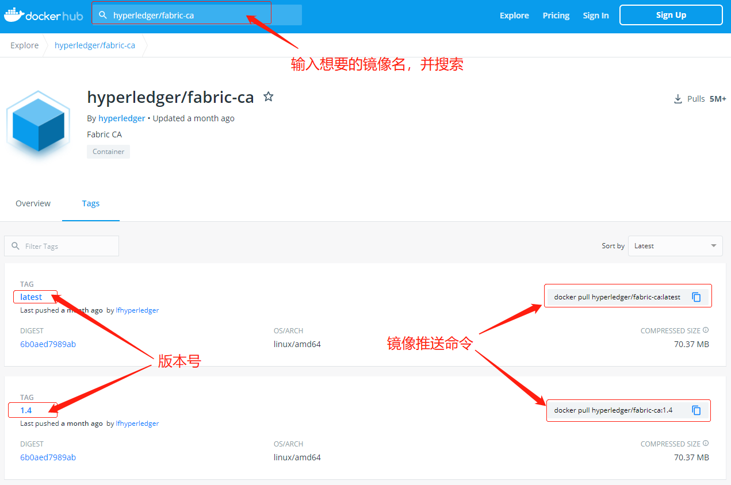Click linux/amd64 in the 1.4 tag row

coord(297,457)
